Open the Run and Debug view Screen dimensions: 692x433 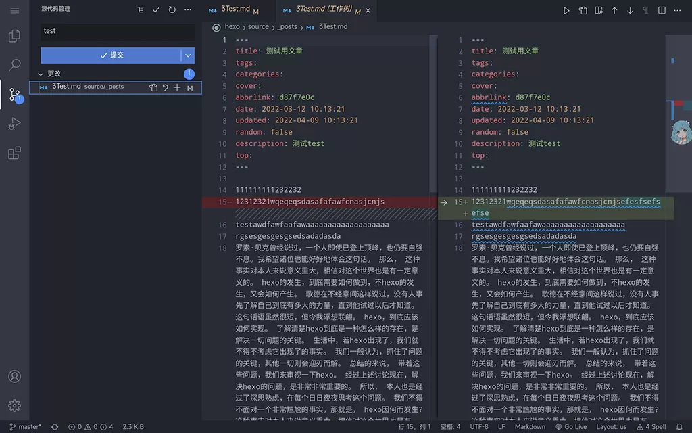(x=15, y=123)
